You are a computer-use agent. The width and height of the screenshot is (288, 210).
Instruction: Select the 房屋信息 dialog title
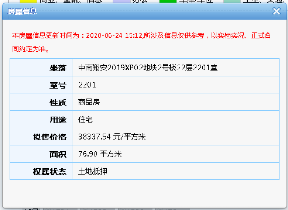click(22, 12)
